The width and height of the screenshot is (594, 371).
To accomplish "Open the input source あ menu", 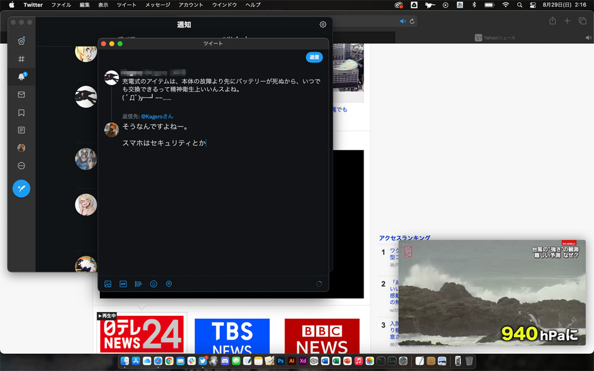I will [460, 5].
